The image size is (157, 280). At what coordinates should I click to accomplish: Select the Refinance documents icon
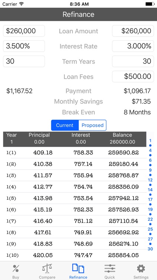[x=78, y=268]
